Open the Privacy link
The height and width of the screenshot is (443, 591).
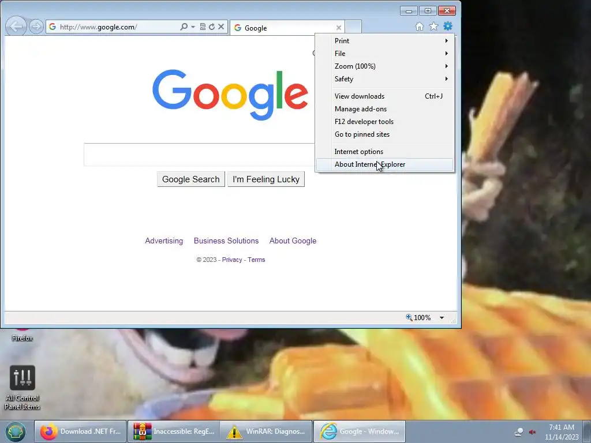pos(232,260)
